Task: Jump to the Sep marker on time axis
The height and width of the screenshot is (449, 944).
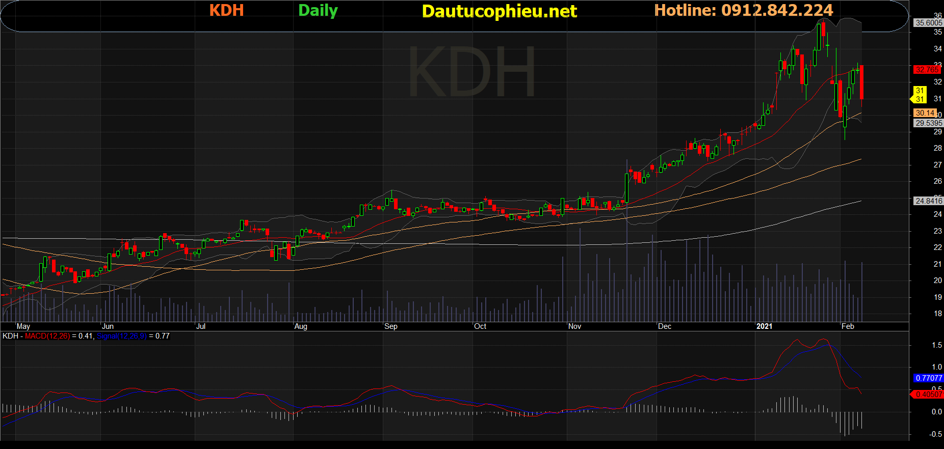Action: [x=390, y=326]
